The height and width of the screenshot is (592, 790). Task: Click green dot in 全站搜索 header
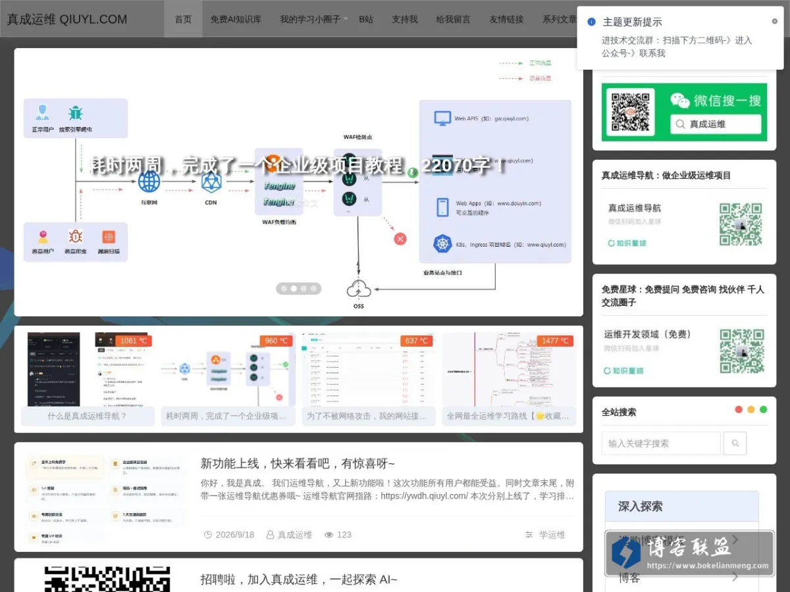[x=764, y=410]
